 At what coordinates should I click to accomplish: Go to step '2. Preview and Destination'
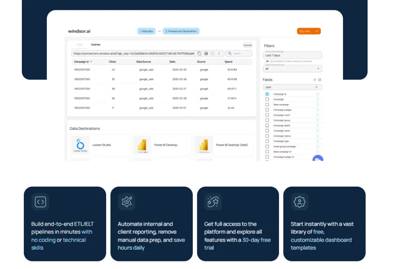point(181,31)
